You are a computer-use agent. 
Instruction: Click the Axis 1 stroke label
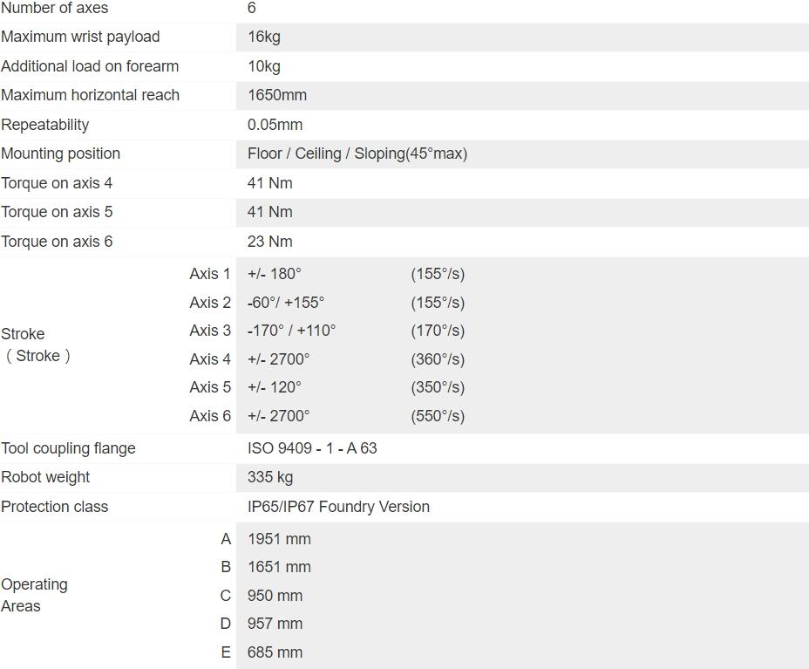pyautogui.click(x=209, y=274)
